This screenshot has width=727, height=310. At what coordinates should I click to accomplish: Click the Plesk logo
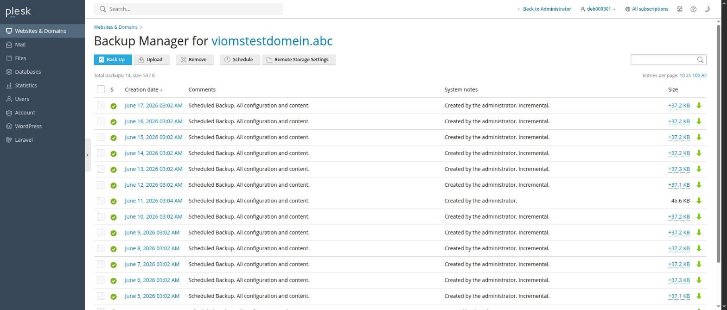point(18,12)
